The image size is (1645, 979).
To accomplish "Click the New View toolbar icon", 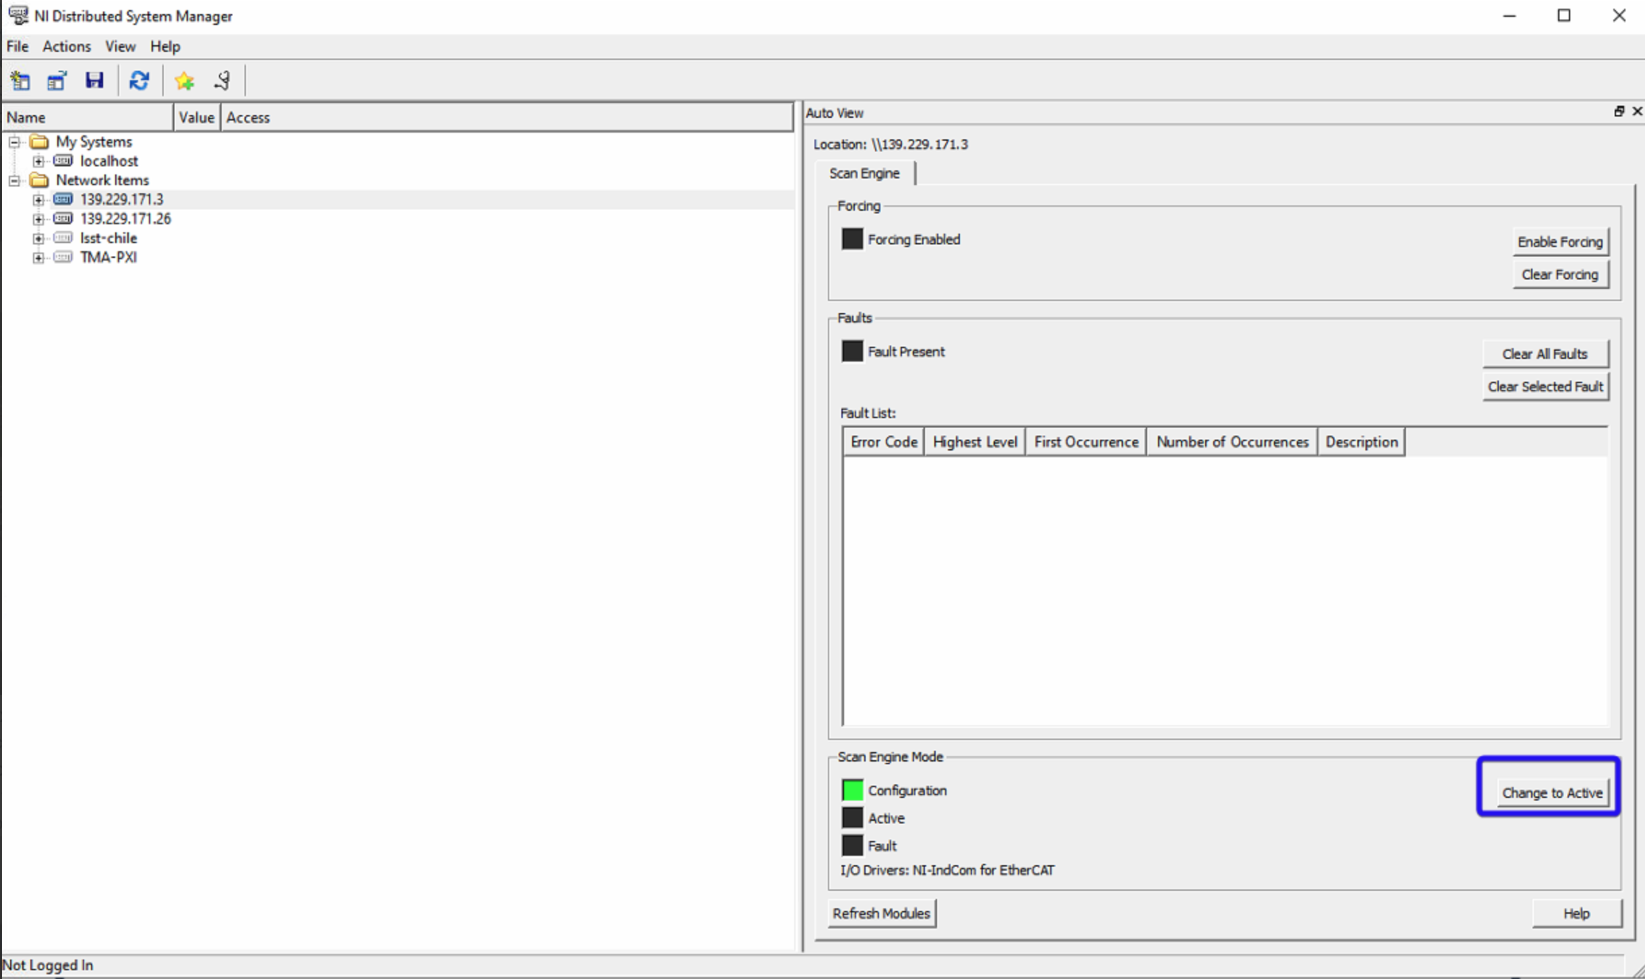I will click(x=20, y=81).
